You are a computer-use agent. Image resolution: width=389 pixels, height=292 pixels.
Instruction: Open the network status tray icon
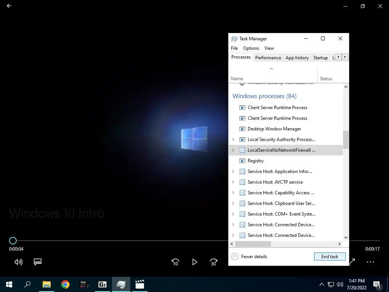331,284
